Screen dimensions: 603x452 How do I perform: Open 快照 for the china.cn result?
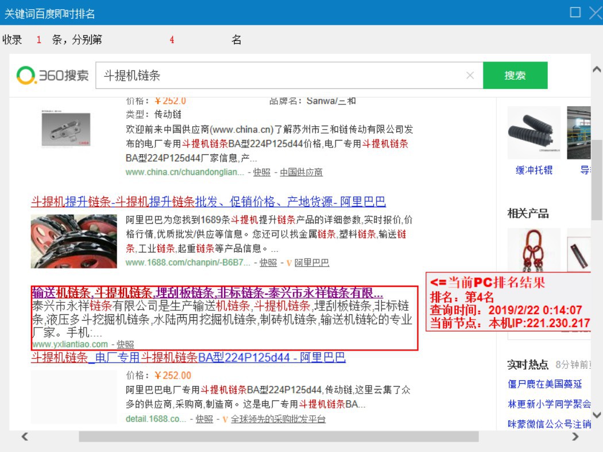coord(261,172)
